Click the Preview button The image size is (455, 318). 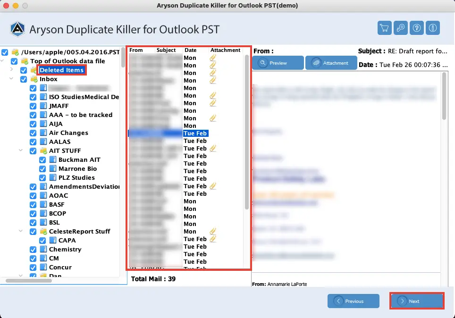tap(278, 63)
